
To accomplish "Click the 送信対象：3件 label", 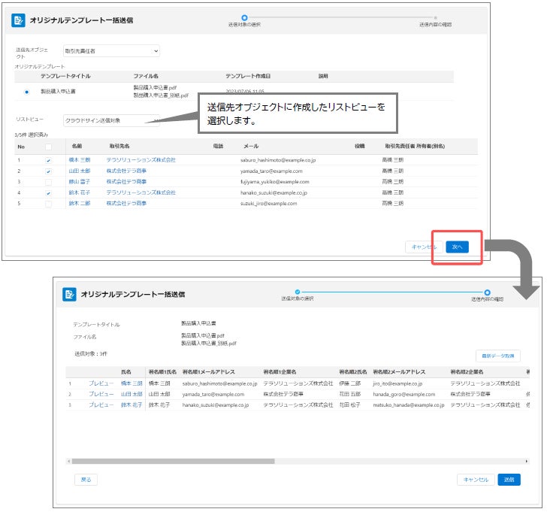I will coord(91,353).
